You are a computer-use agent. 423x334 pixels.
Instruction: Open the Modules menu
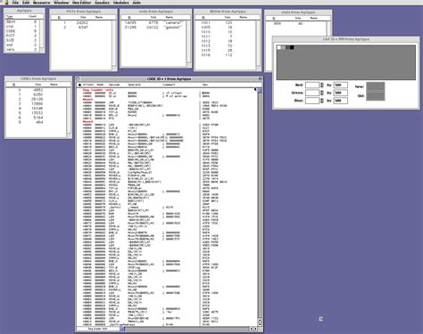(120, 3)
